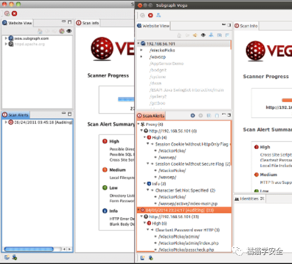Viewport: 292px width, 264px height.
Task: Collapse the Info (2) alerts group
Action: point(144,183)
